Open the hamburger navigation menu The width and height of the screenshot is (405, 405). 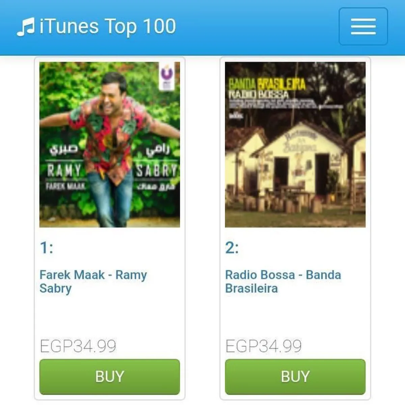click(x=363, y=26)
